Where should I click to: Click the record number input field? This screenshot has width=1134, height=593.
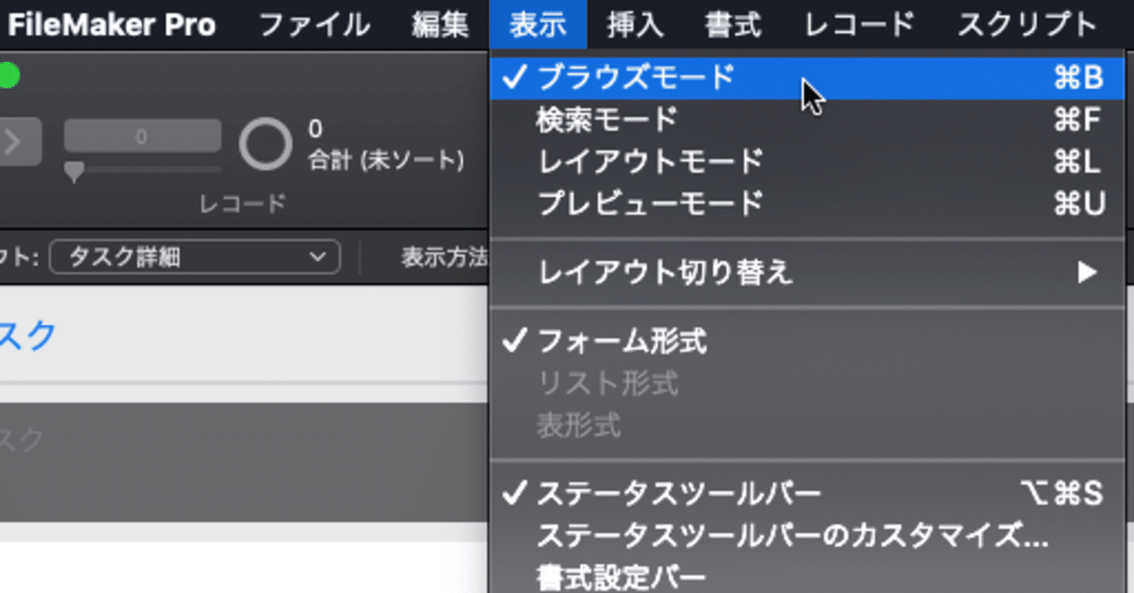(x=143, y=136)
